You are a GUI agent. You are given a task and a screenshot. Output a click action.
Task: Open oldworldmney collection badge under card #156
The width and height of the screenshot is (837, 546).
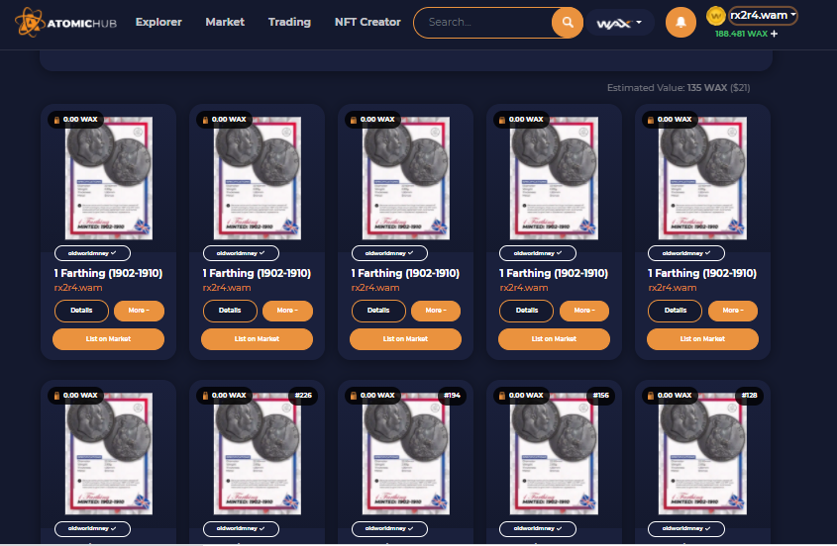click(x=538, y=528)
